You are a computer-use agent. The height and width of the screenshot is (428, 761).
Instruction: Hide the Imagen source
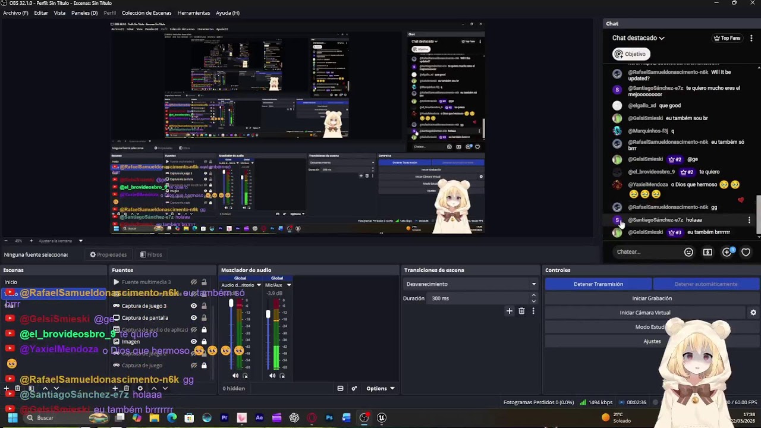[x=193, y=342]
